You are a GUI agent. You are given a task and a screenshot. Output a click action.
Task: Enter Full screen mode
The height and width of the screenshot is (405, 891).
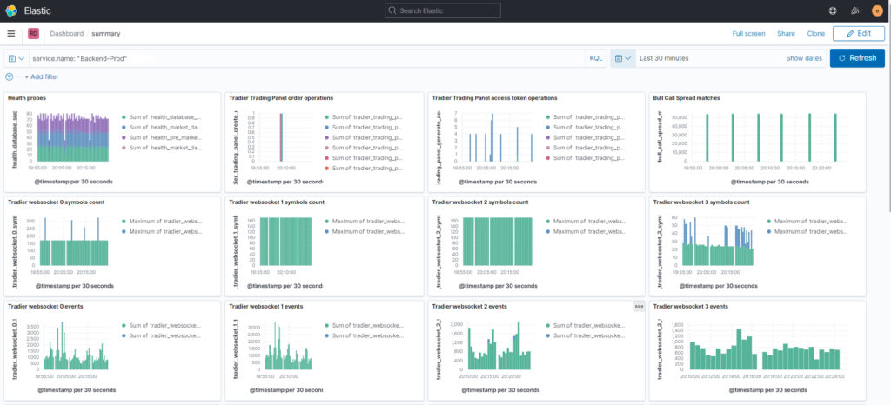[x=748, y=34]
